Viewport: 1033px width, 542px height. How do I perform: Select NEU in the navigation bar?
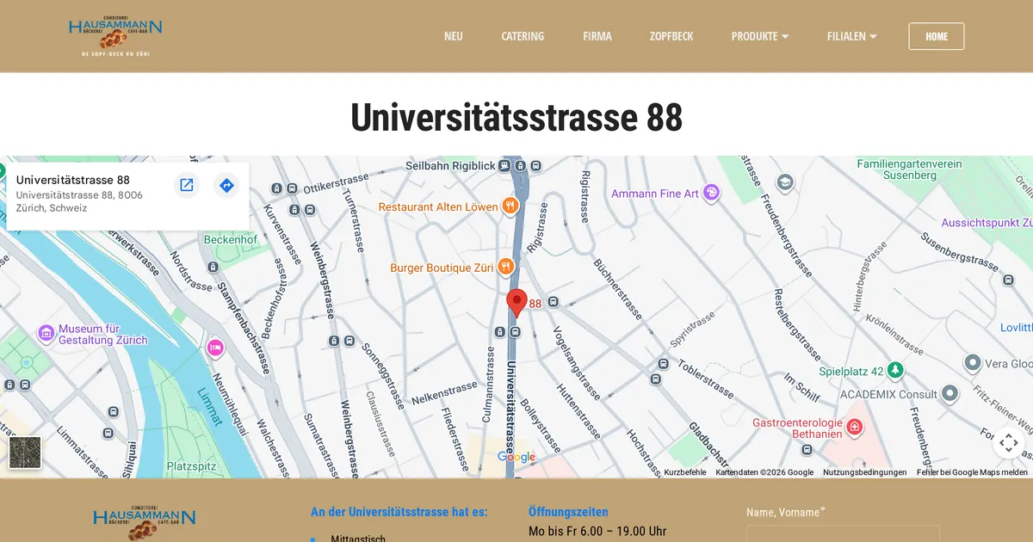(454, 36)
